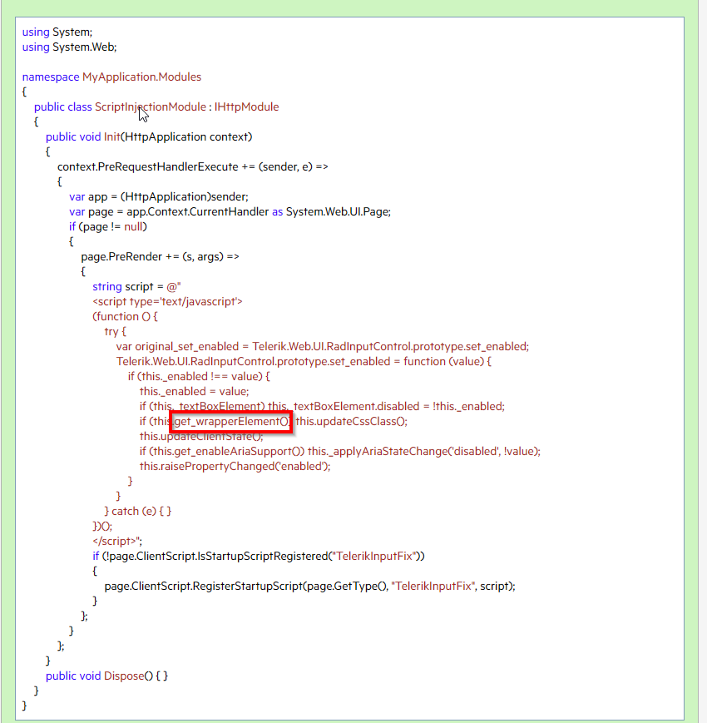Click the 'if (this._enabled !== value) {' line
Viewport: 707px width, 723px height.
[199, 377]
